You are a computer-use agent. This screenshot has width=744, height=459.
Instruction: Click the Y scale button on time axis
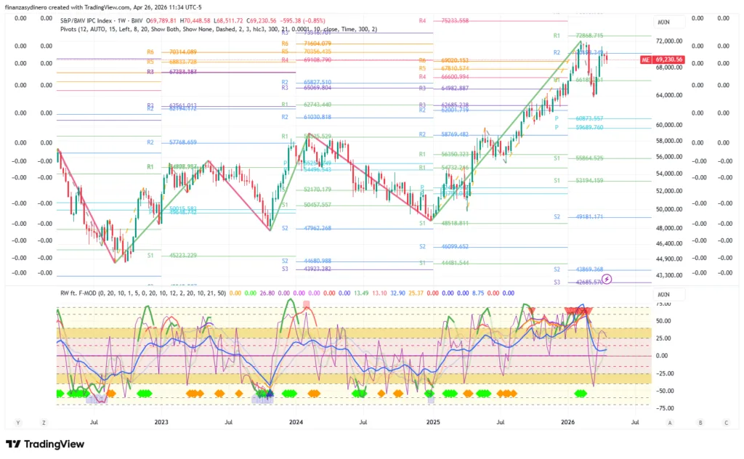(18, 422)
